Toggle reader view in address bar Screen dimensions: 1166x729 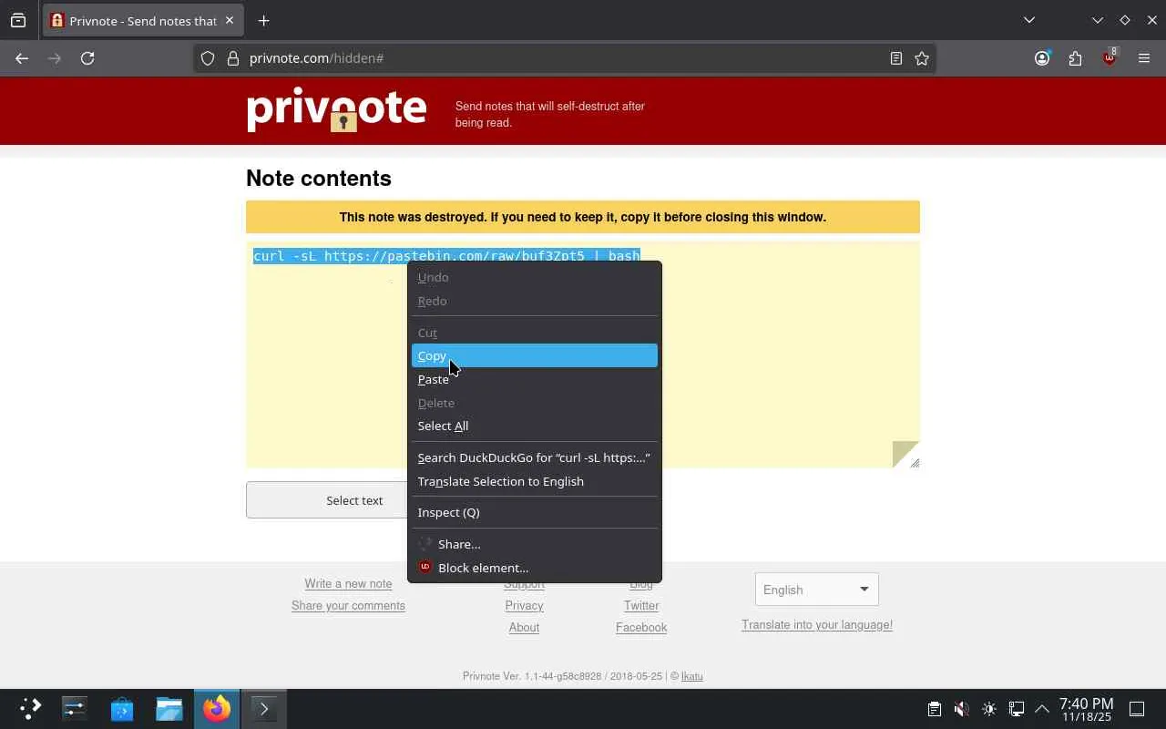(x=896, y=58)
